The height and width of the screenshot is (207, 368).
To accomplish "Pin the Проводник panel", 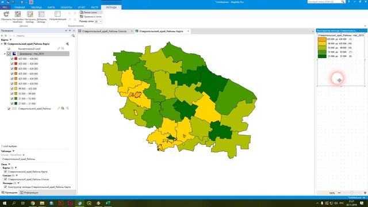I will tap(70, 30).
